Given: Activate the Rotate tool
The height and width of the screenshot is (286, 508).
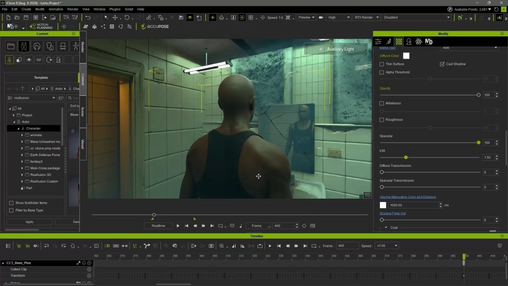Looking at the screenshot, I should point(127,17).
